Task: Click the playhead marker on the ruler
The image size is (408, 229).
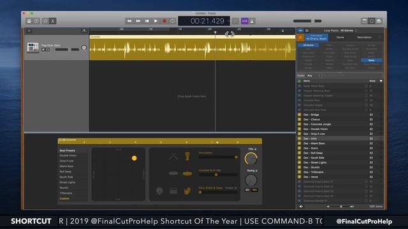Action: 215,32
